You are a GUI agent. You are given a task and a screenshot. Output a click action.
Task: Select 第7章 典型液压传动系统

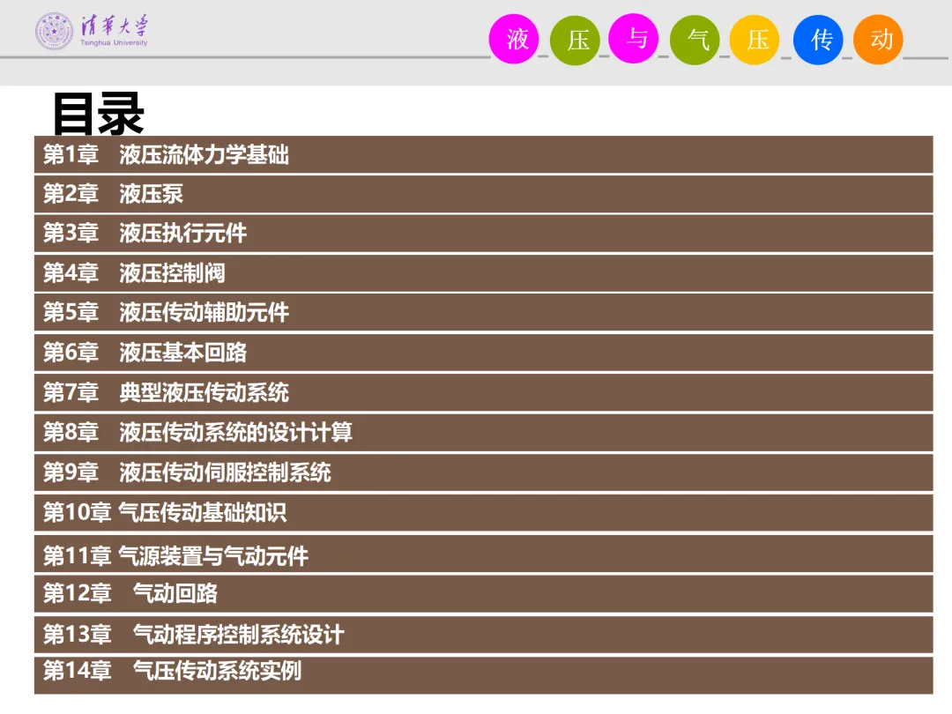coord(483,392)
